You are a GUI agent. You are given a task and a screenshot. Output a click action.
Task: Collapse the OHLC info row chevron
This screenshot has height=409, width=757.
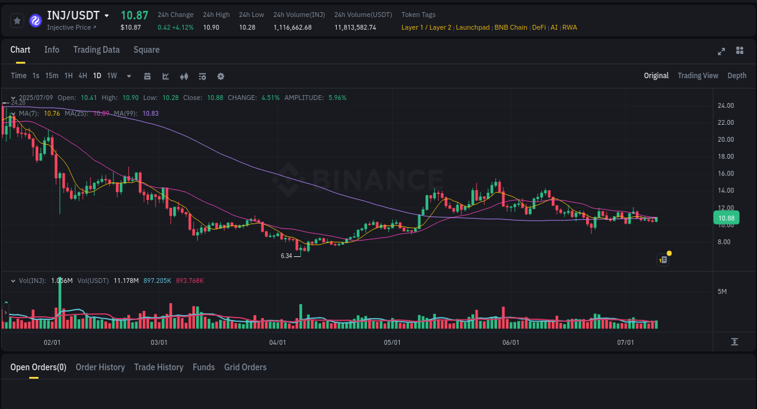(x=13, y=97)
